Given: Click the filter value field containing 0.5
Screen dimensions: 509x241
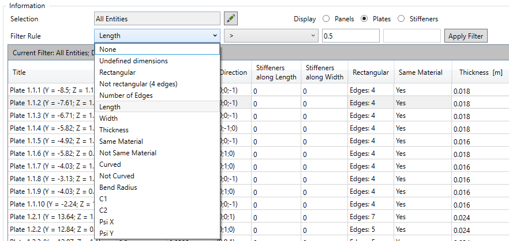Looking at the screenshot, I should click(x=351, y=36).
